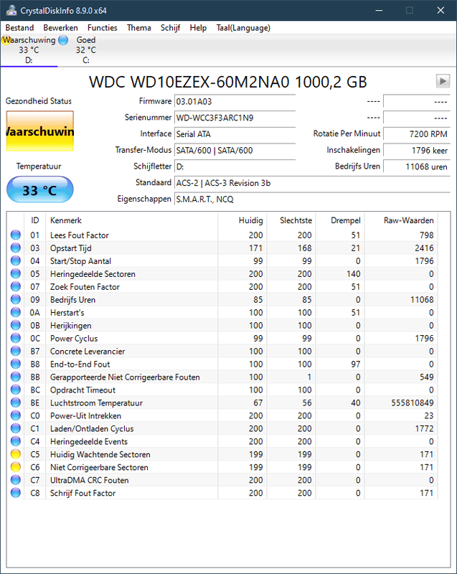Open the Functies menu

103,28
